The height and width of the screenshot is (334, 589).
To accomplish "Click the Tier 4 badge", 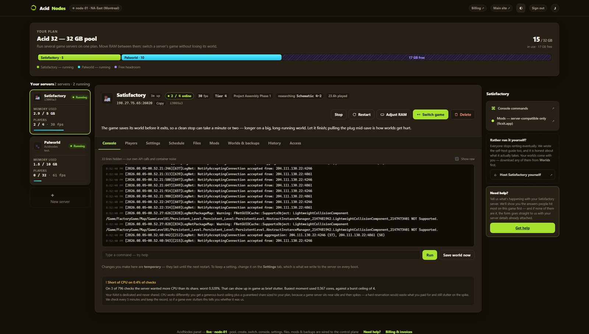I will click(221, 96).
